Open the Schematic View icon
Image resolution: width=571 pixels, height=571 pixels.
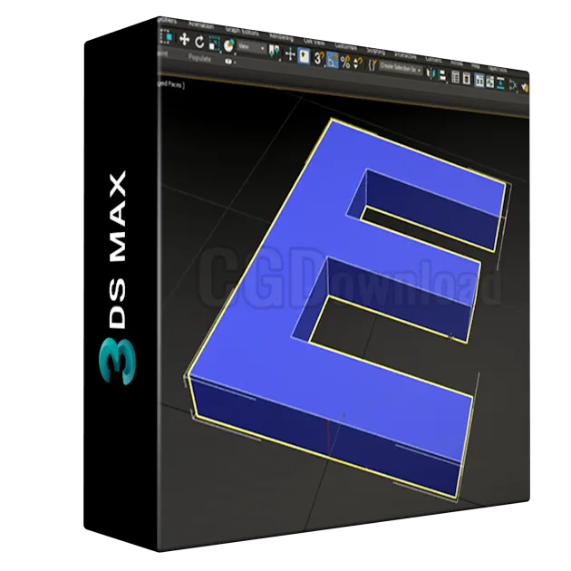click(x=500, y=83)
